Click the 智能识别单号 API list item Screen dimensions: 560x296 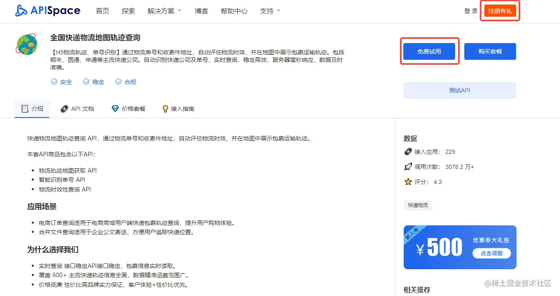pos(62,180)
